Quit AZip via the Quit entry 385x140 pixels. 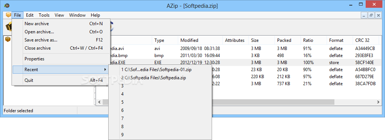pos(61,80)
